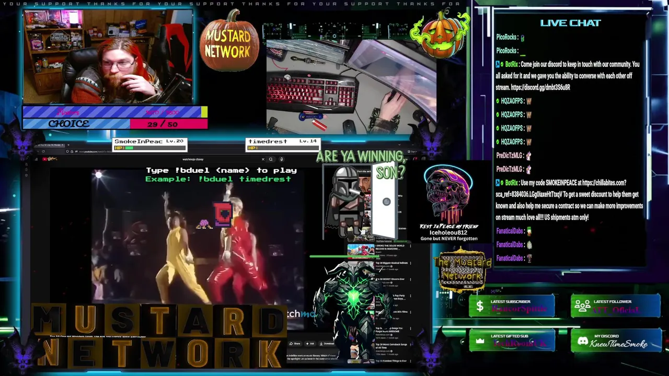Click the CHOICE 29 / 50 progress bar
Image resolution: width=669 pixels, height=376 pixels.
coord(115,124)
